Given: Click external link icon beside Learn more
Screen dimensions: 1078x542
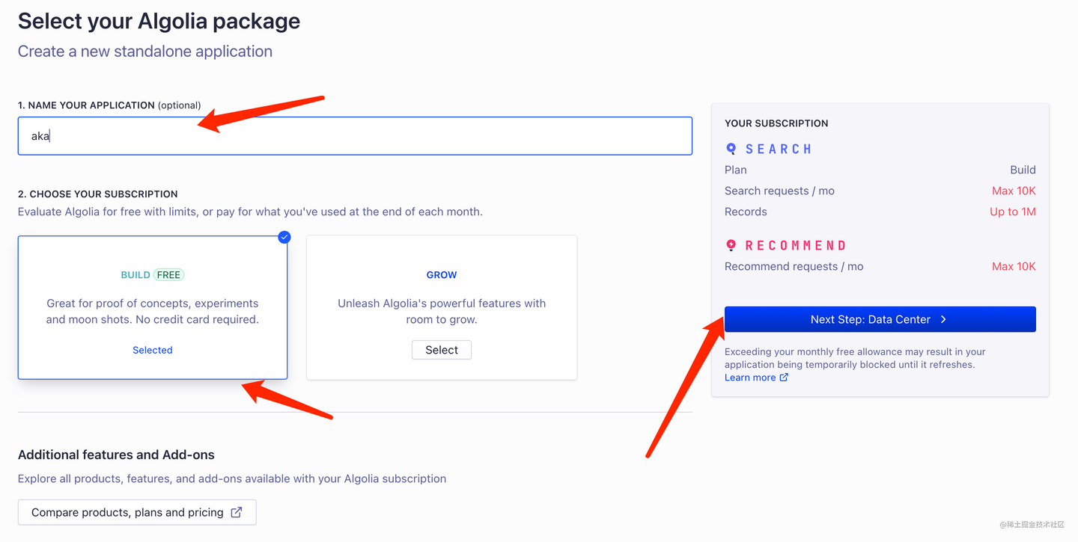Looking at the screenshot, I should pos(784,378).
